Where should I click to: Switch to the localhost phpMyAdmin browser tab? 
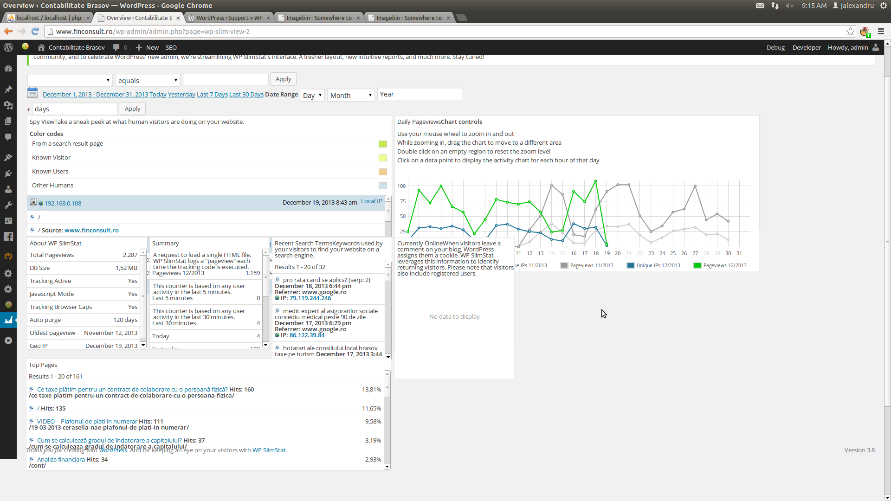tap(48, 18)
